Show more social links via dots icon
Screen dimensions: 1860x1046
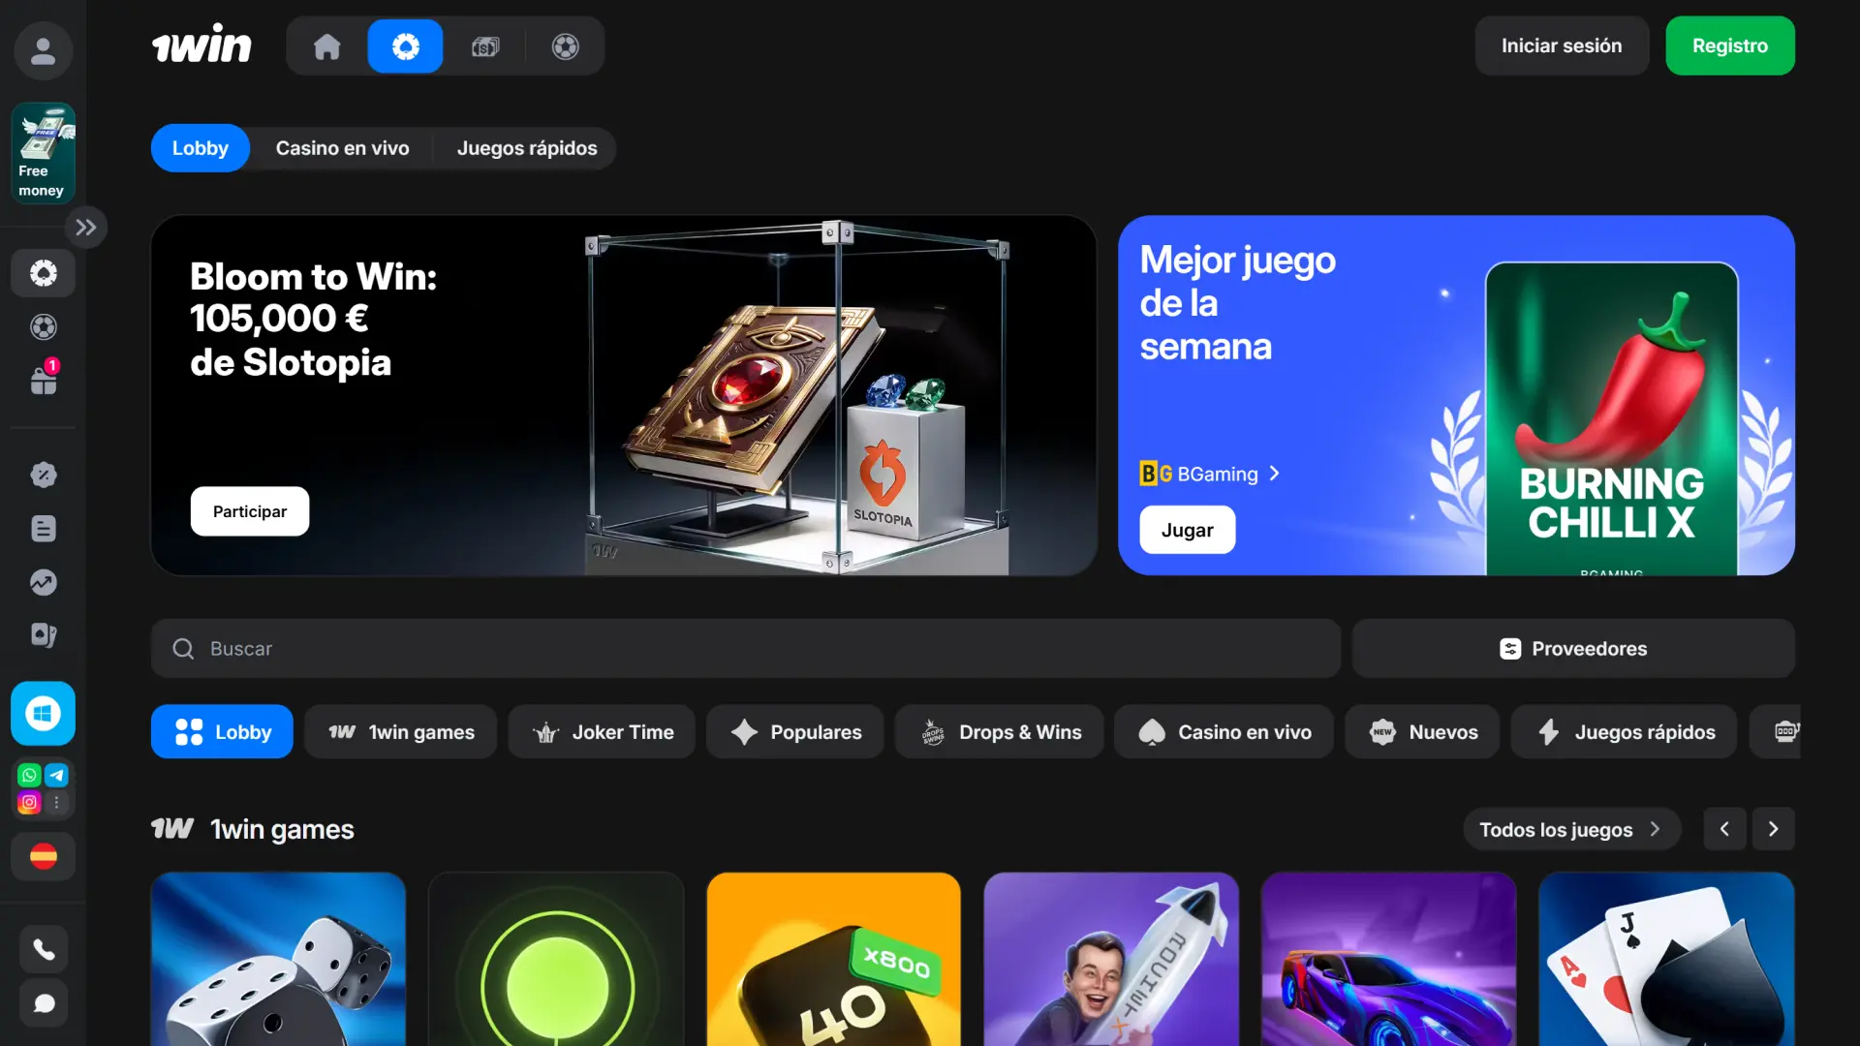(57, 802)
